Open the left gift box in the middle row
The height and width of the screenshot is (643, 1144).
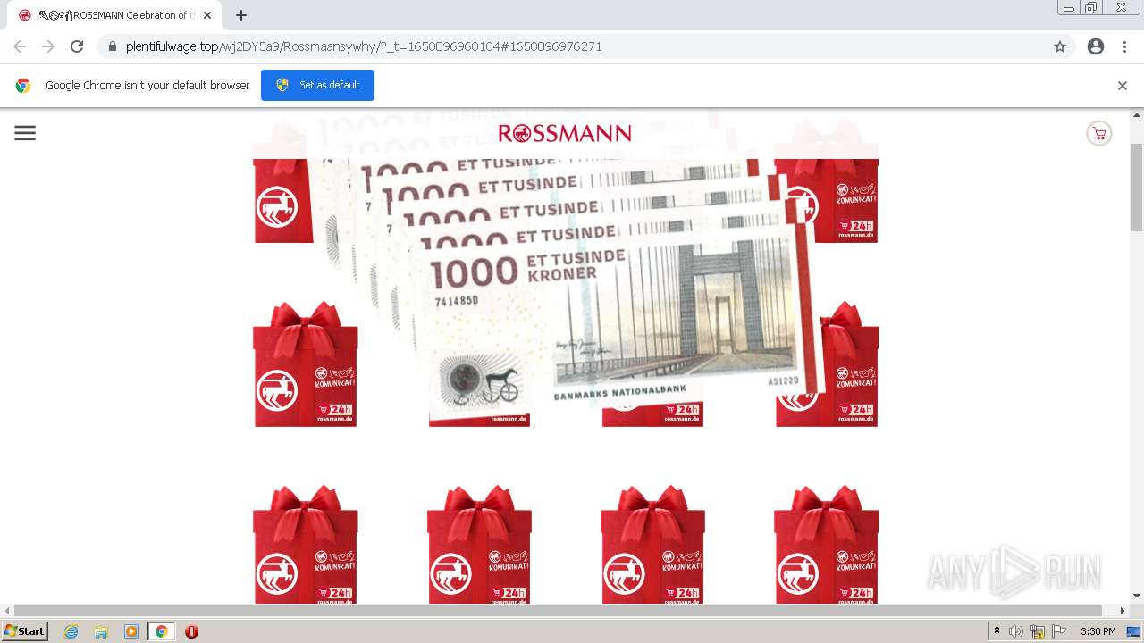tap(306, 364)
